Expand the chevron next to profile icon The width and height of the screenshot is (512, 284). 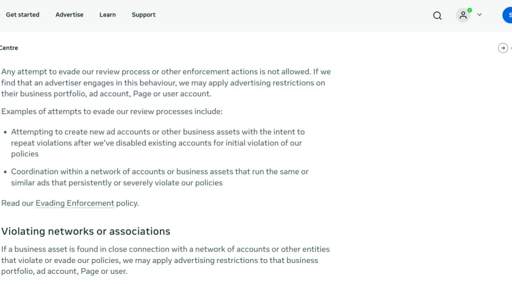tap(480, 15)
